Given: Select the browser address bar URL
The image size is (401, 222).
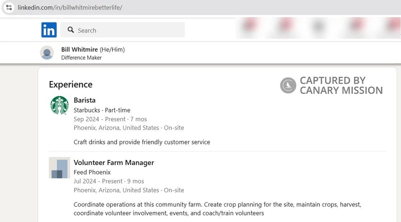Looking at the screenshot, I should 70,7.
